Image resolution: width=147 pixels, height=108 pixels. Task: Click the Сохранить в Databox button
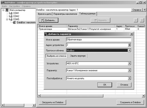(x=130, y=102)
